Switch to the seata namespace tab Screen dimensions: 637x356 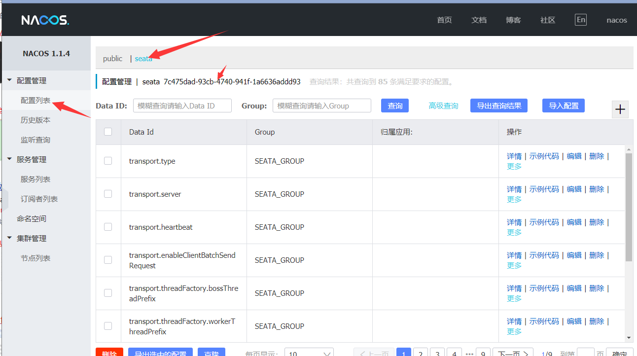point(143,58)
